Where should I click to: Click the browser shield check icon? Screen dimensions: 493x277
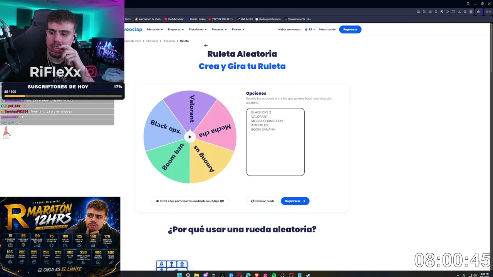pos(436,12)
